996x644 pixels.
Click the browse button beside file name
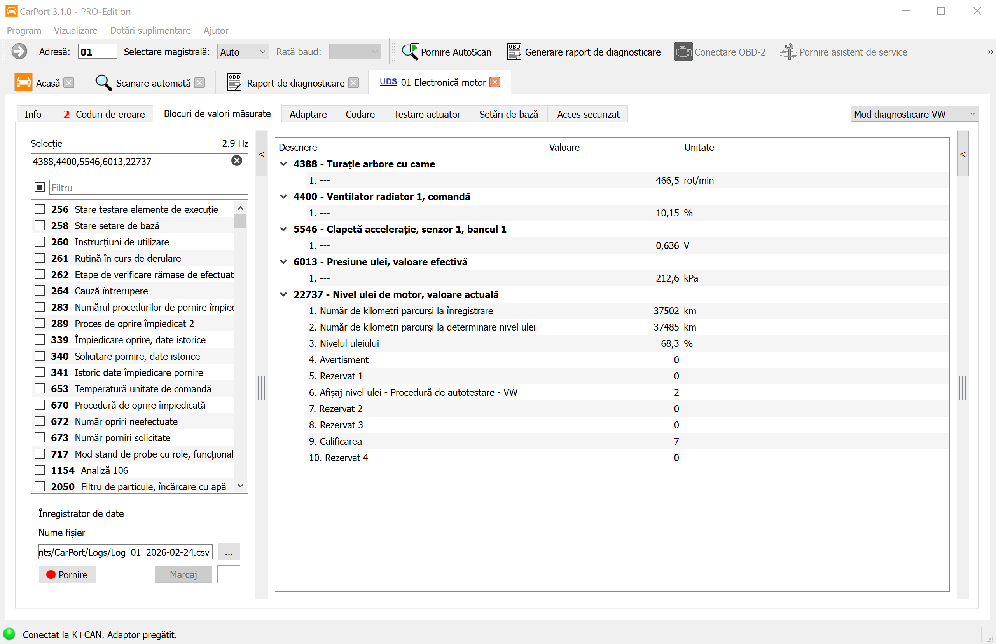click(x=229, y=552)
